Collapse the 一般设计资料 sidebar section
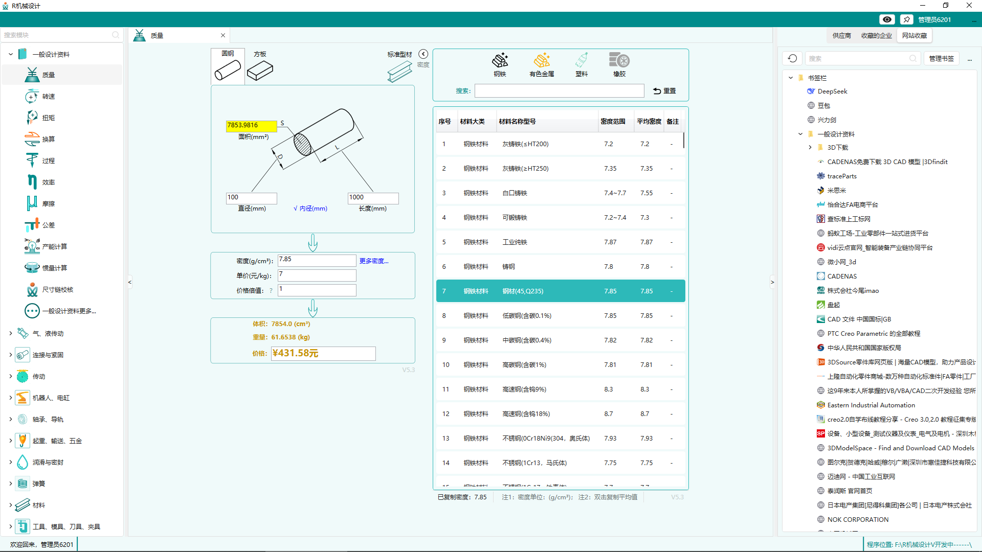Image resolution: width=982 pixels, height=552 pixels. point(11,54)
